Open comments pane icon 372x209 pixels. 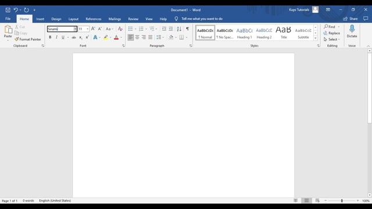click(x=366, y=19)
